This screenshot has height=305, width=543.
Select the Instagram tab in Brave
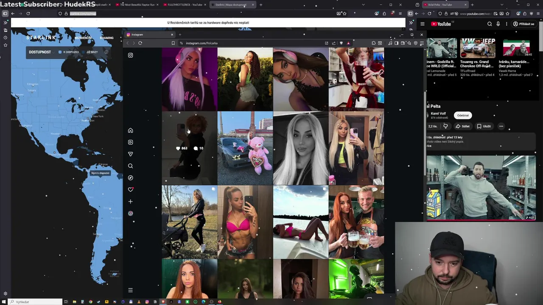pos(150,35)
